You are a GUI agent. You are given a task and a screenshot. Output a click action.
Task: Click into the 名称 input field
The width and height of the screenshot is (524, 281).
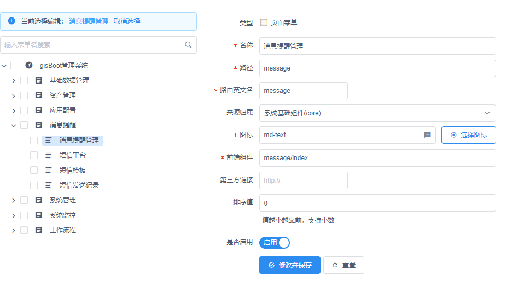pos(377,46)
